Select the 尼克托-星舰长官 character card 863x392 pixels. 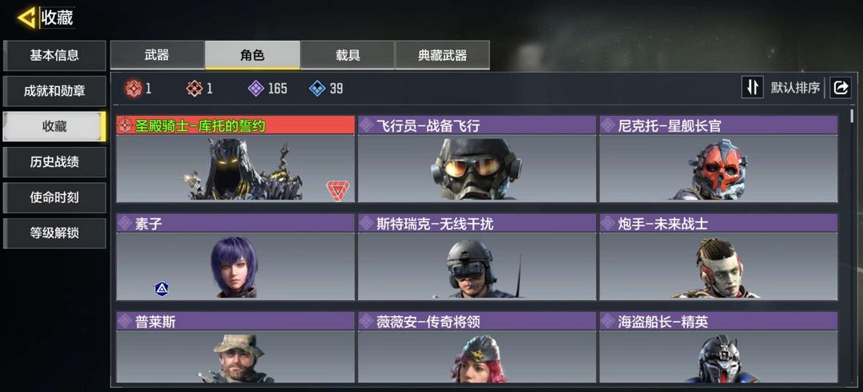(718, 159)
